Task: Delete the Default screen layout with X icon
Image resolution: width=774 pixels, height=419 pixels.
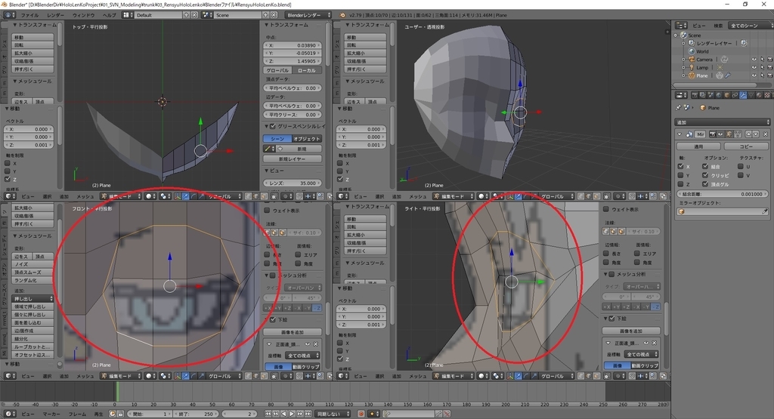Action: (x=194, y=15)
